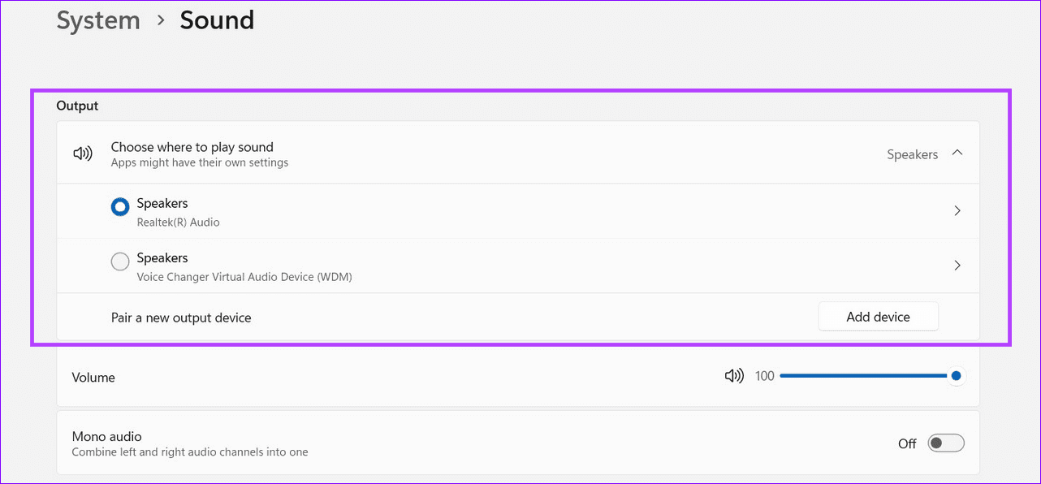The image size is (1041, 484).
Task: Click the Speakers text beside the collapse chevron
Action: pyautogui.click(x=912, y=154)
